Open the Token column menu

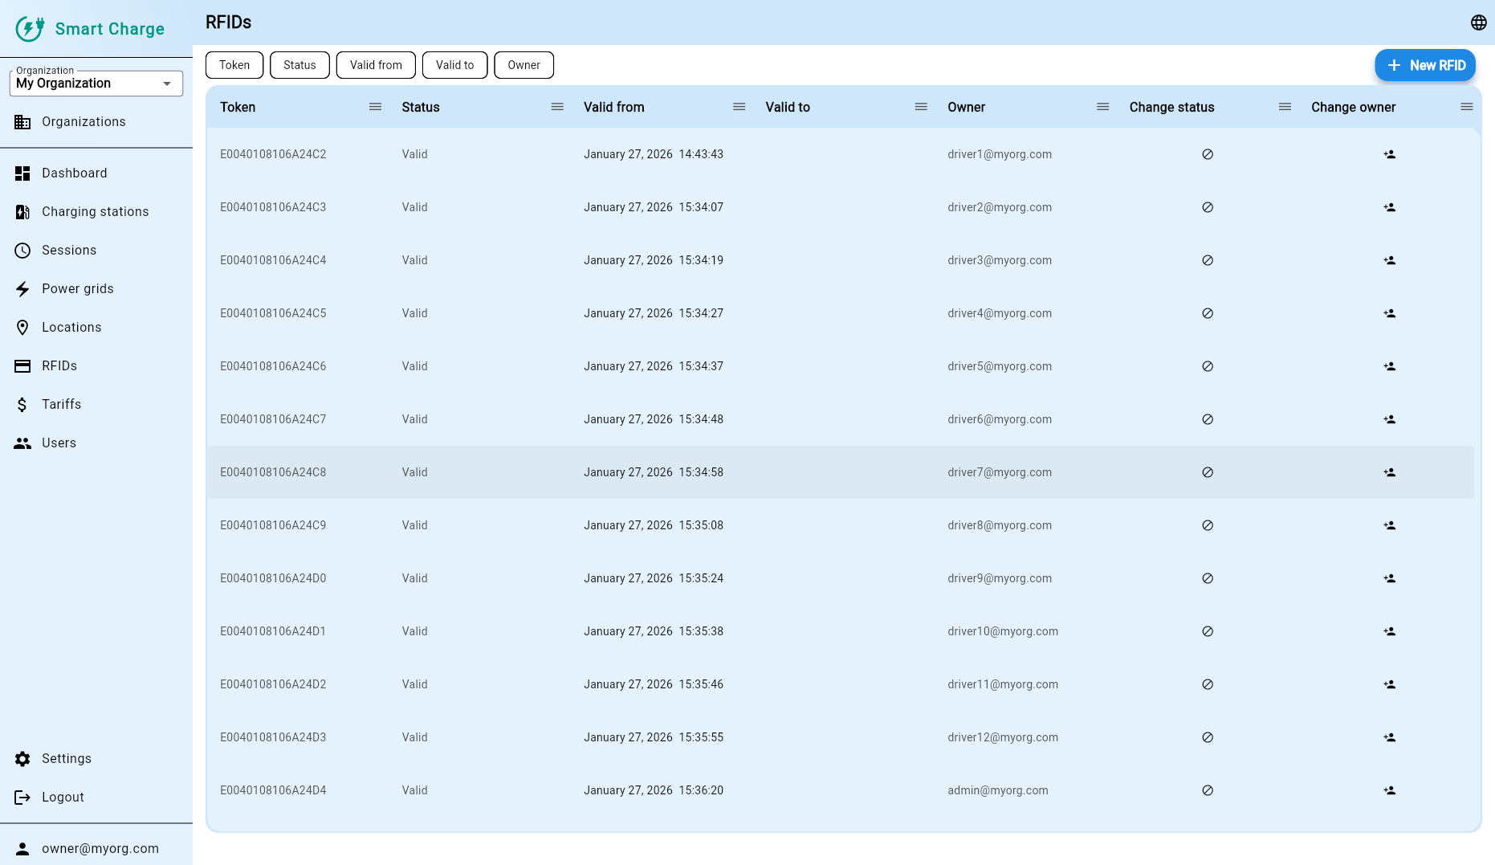pos(374,106)
